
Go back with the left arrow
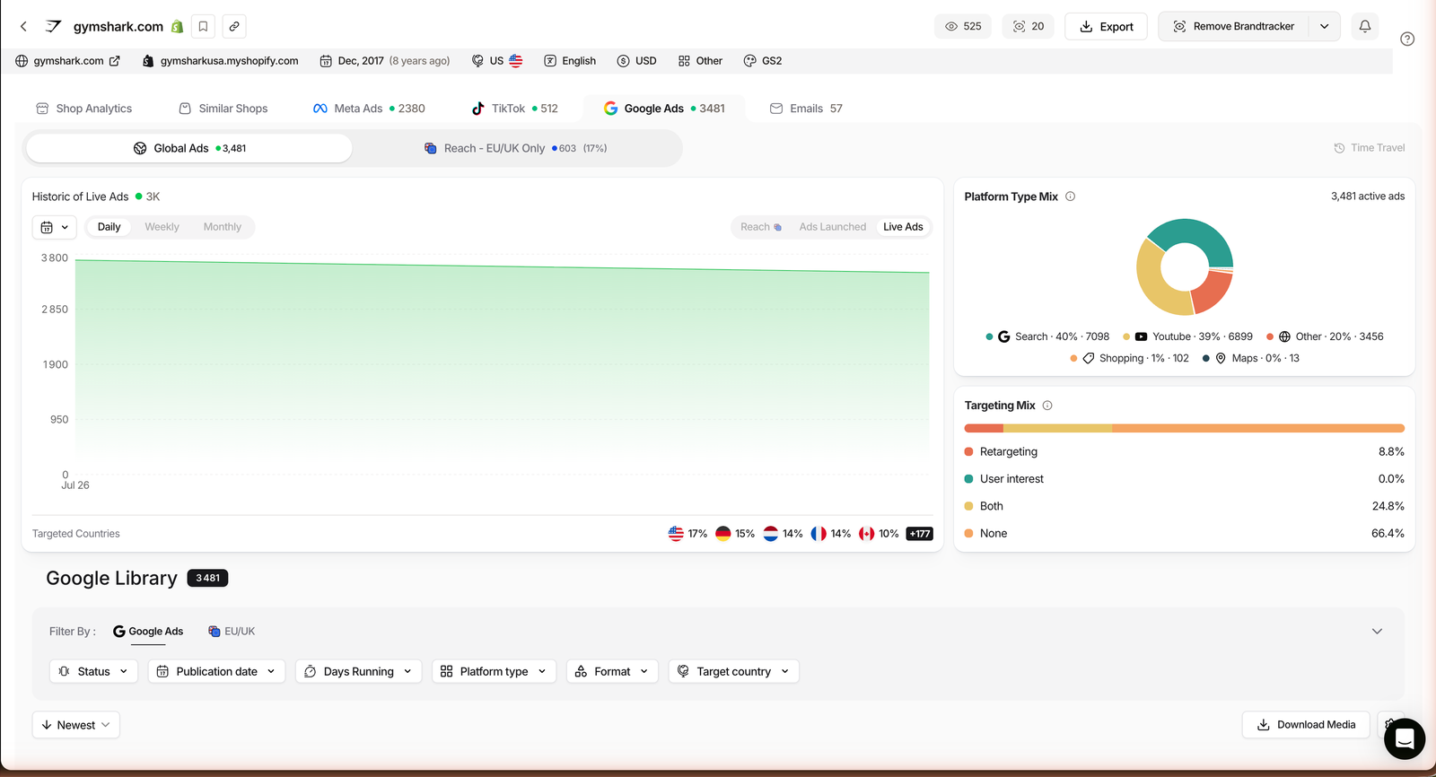coord(23,26)
